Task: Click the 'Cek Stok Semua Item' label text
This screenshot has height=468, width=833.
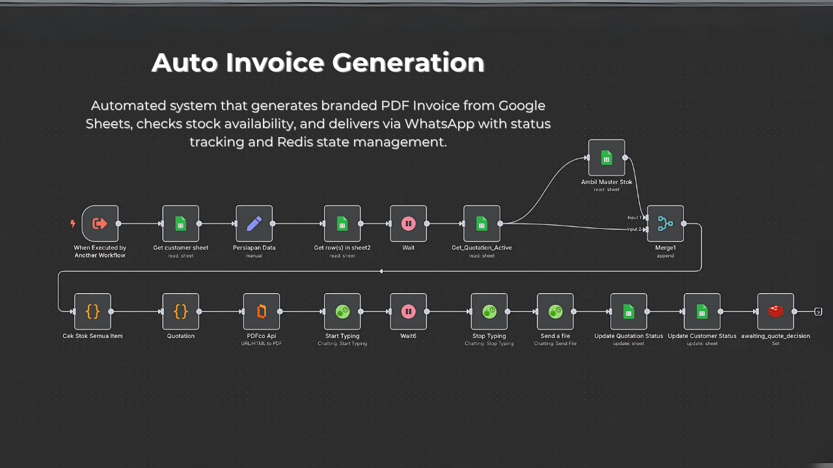Action: pyautogui.click(x=93, y=336)
